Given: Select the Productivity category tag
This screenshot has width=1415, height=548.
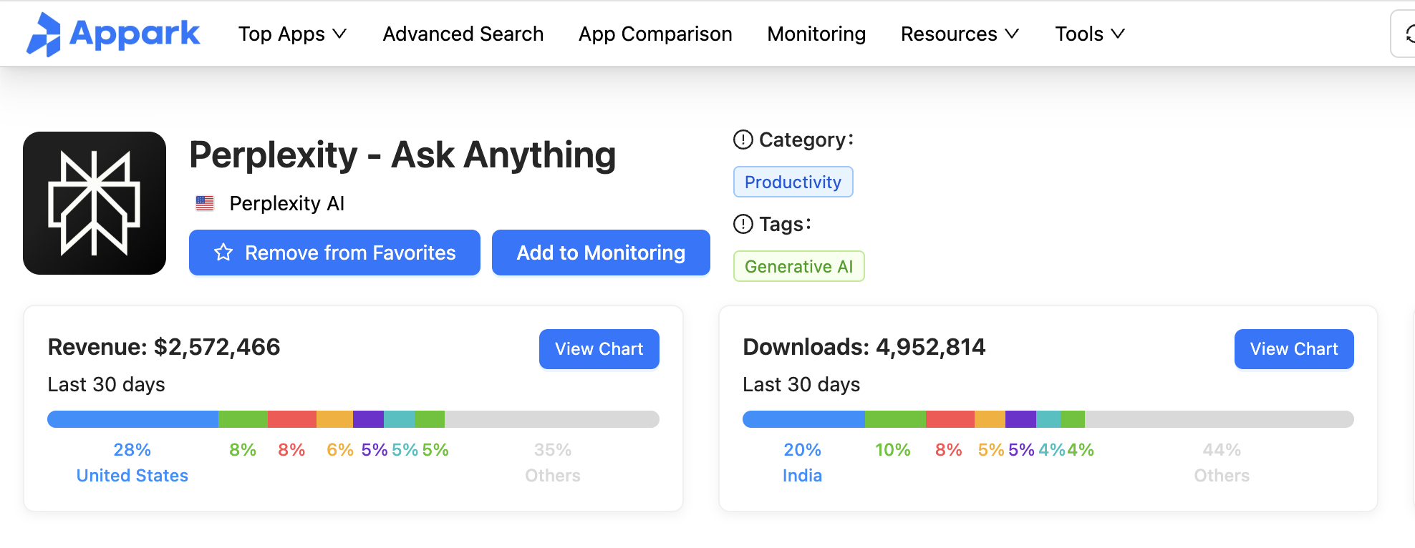Looking at the screenshot, I should click(793, 182).
